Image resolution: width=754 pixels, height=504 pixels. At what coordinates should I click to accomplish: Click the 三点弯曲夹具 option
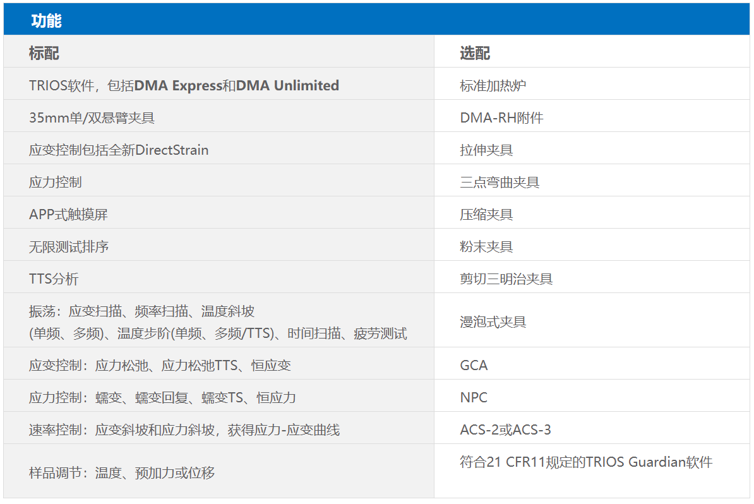click(x=500, y=182)
